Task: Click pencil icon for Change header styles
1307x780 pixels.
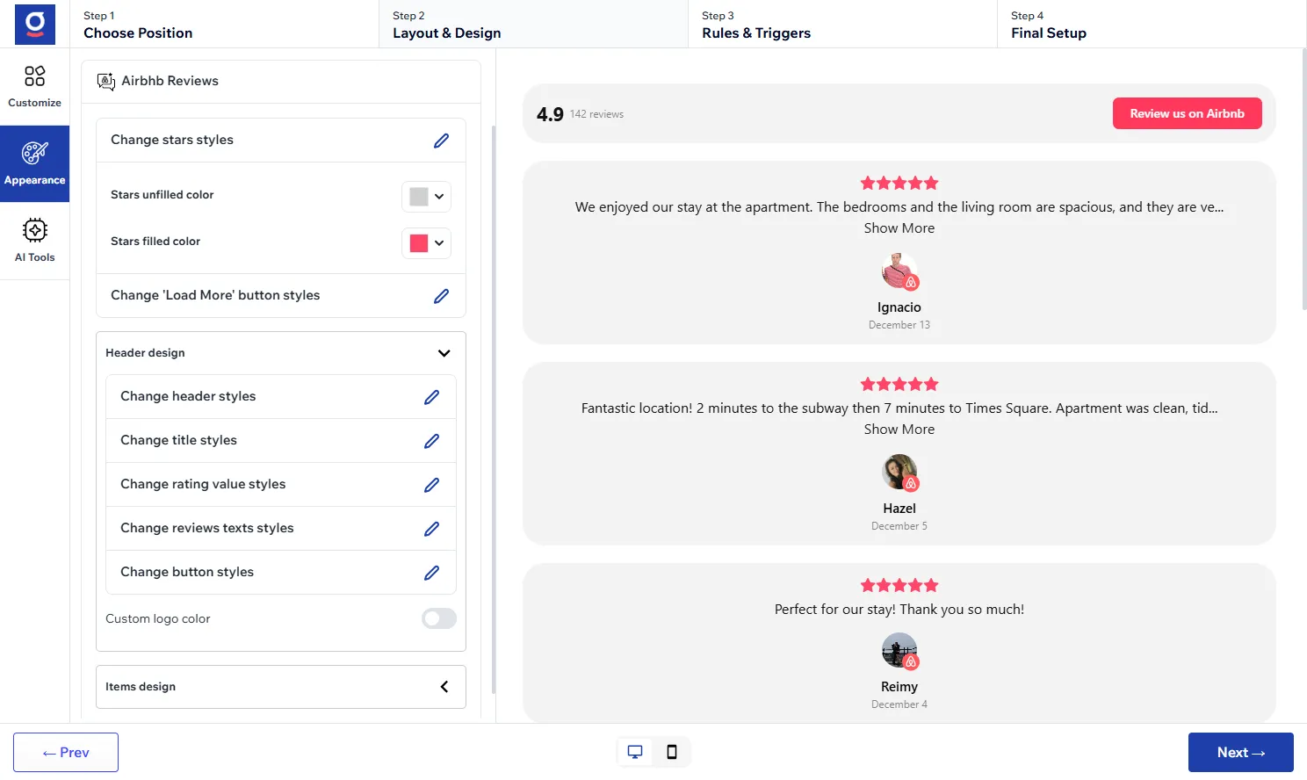Action: coord(431,397)
